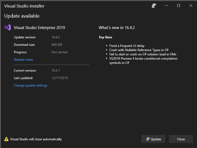This screenshot has width=197, height=148.
Task: Click the 'Top fixes' subheading
Action: pyautogui.click(x=105, y=37)
